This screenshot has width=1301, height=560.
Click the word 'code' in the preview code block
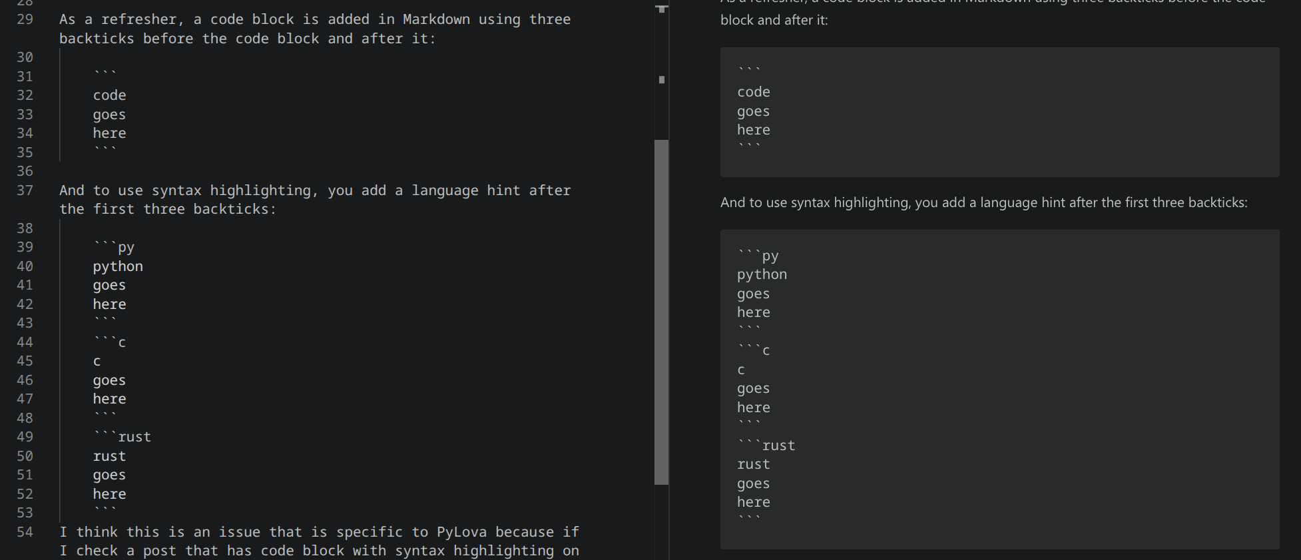pos(753,92)
